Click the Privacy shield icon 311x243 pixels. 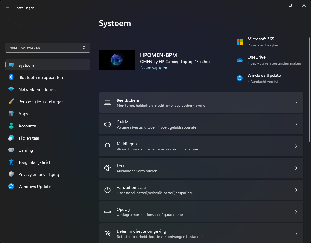coord(11,174)
